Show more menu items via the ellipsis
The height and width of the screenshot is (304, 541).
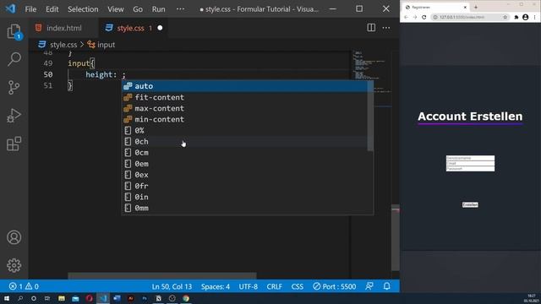click(x=180, y=9)
